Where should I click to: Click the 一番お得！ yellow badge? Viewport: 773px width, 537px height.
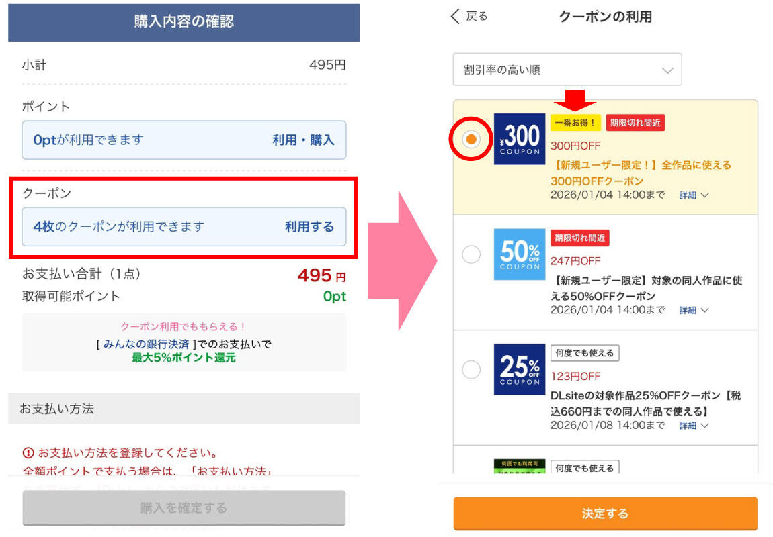575,123
